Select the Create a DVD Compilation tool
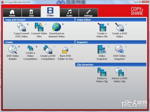 tap(48, 53)
